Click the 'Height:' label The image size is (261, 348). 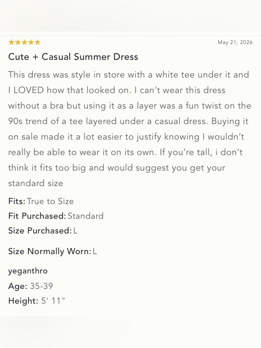tap(23, 300)
